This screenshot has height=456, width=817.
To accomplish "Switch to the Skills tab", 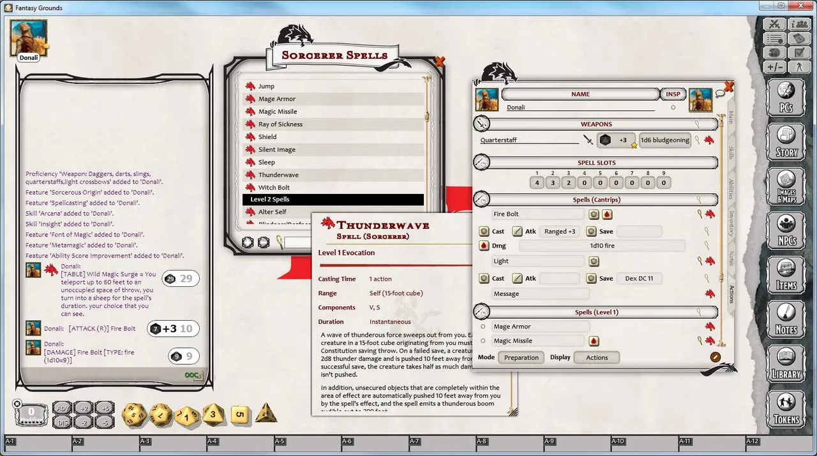I will [x=731, y=152].
